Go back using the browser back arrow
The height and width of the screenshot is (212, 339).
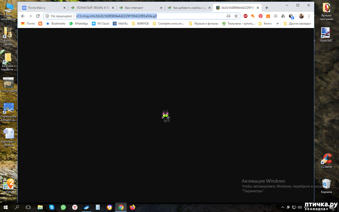click(x=23, y=16)
